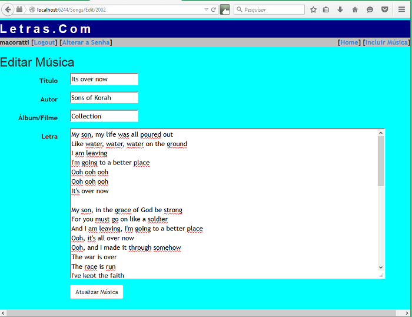This screenshot has height=317, width=412.
Task: Open the hamburger menu
Action: [x=401, y=9]
